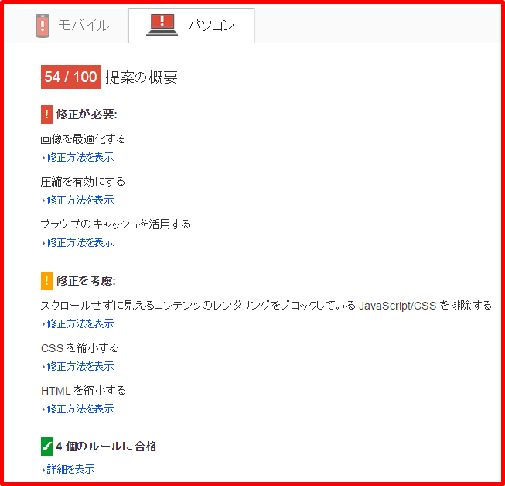Viewport: 505px width, 486px height.
Task: Expand triangle under JavaScript/CSS を排除する rule
Action: tap(43, 324)
